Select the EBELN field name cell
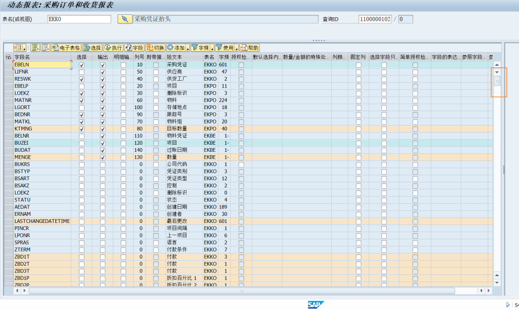This screenshot has width=519, height=309. click(x=42, y=65)
